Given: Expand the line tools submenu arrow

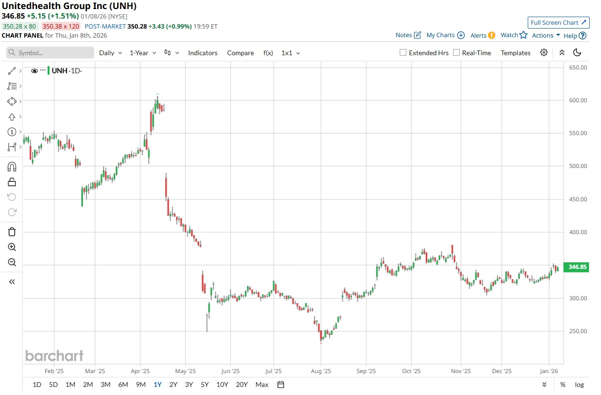Looking at the screenshot, I should click(20, 71).
